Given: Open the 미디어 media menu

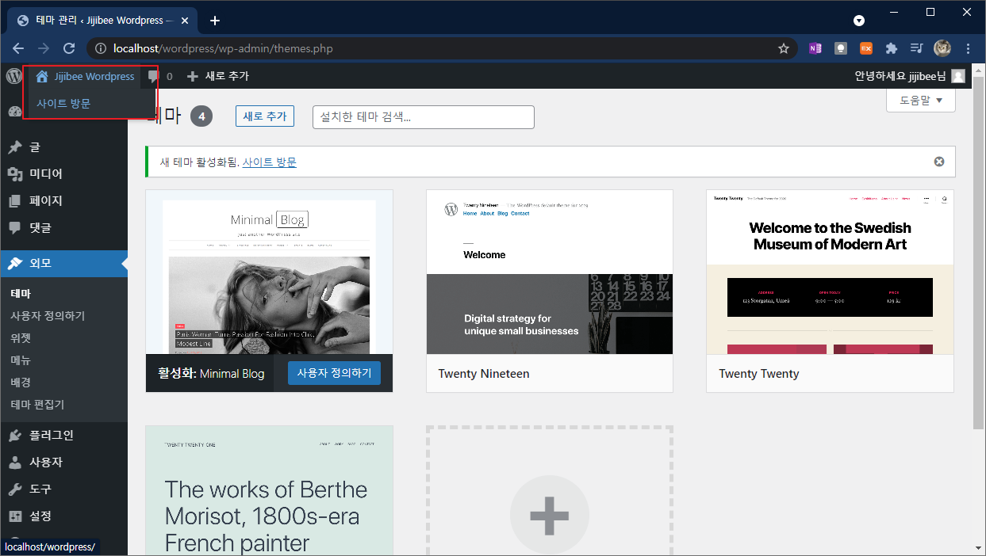Looking at the screenshot, I should (x=63, y=173).
